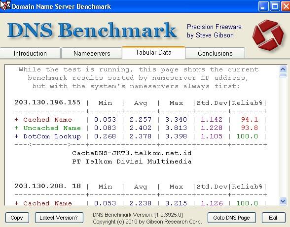Screen dimensions: 290x227
Task: Close the Domain Name Server Benchmark window
Action: tap(286, 6)
